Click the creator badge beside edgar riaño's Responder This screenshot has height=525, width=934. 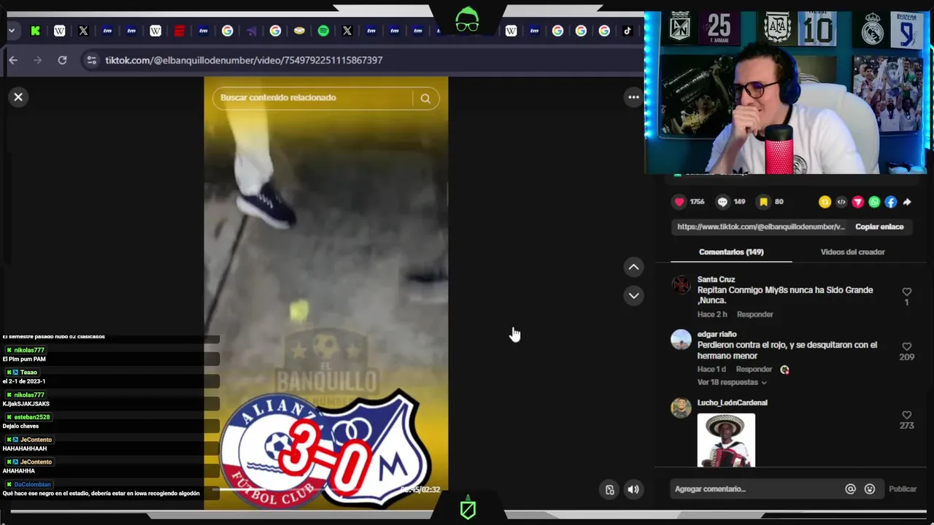tap(784, 370)
